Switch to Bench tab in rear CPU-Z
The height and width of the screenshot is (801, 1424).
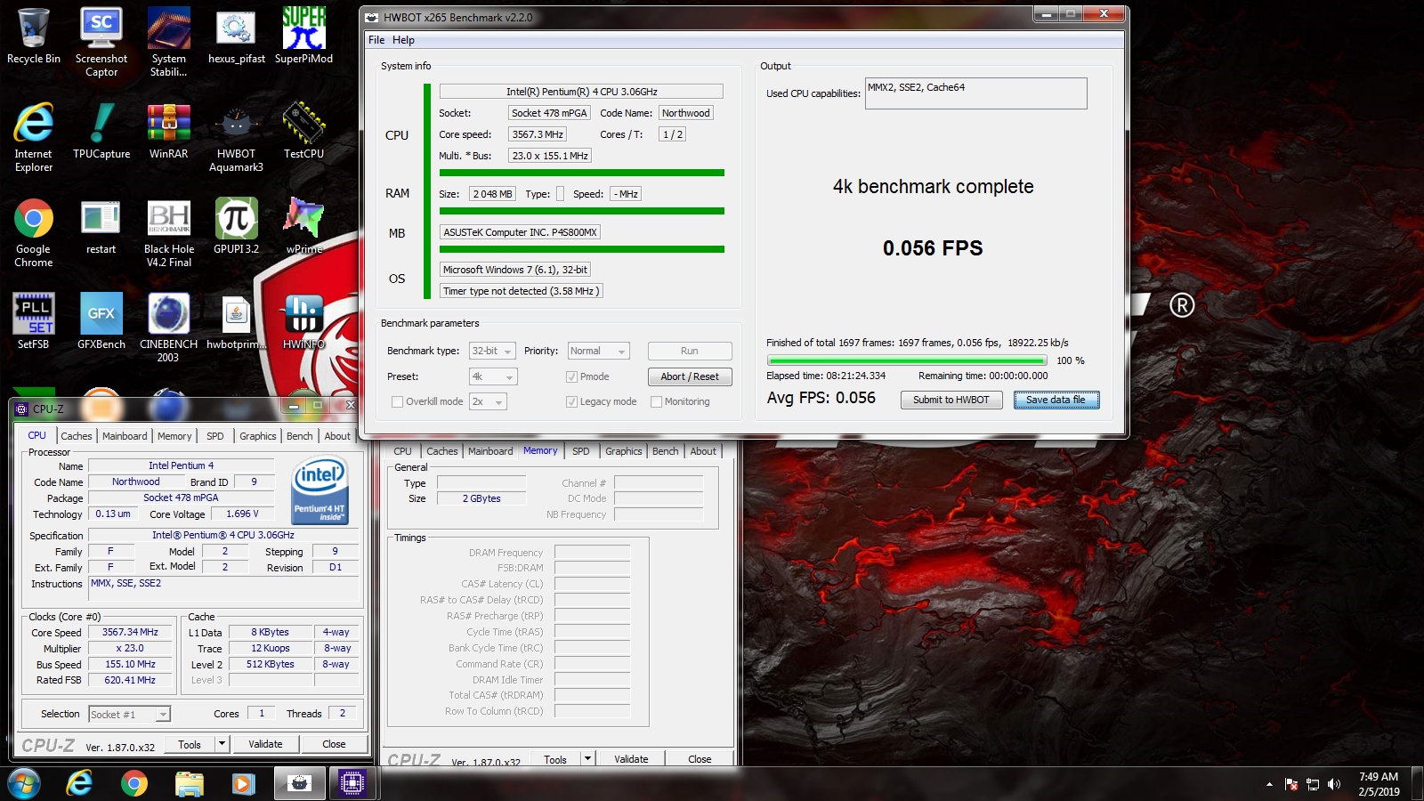pyautogui.click(x=666, y=451)
